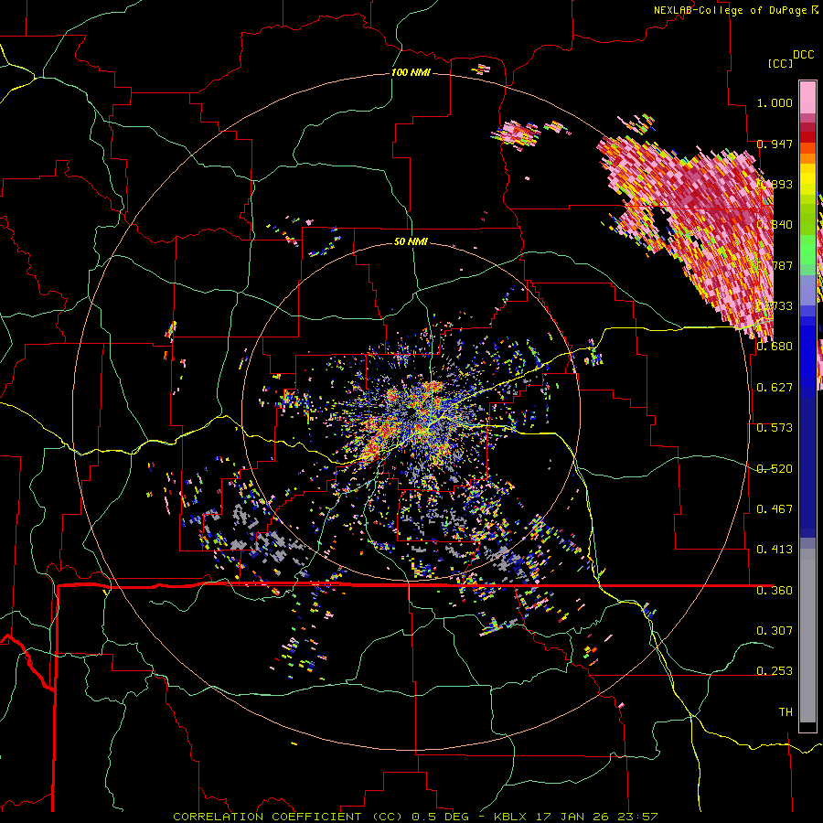Click the 0.627 scale value
Screen dimensions: 823x823
[775, 388]
